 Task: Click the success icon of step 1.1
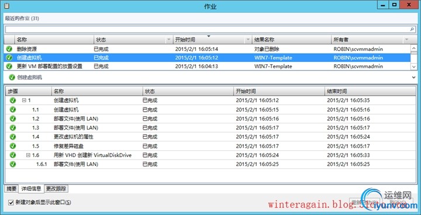pyautogui.click(x=13, y=109)
